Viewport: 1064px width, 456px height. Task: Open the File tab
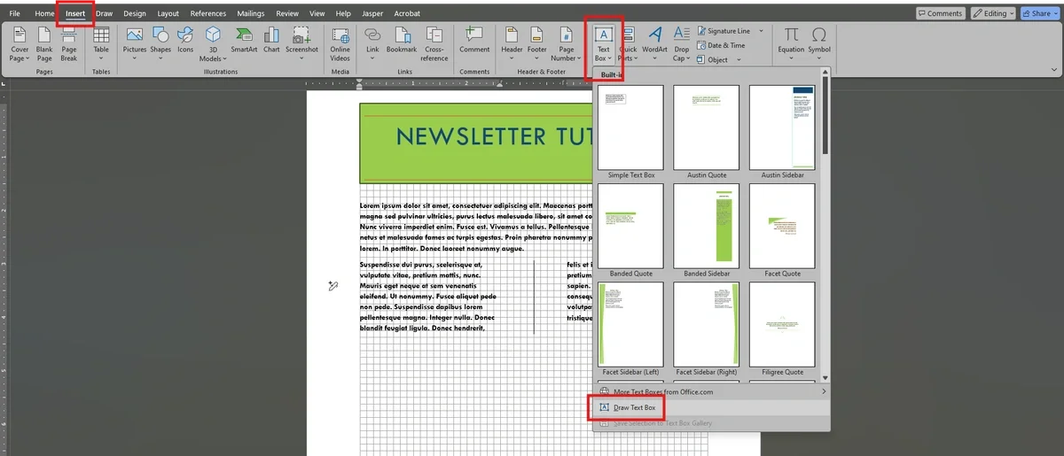[x=15, y=13]
